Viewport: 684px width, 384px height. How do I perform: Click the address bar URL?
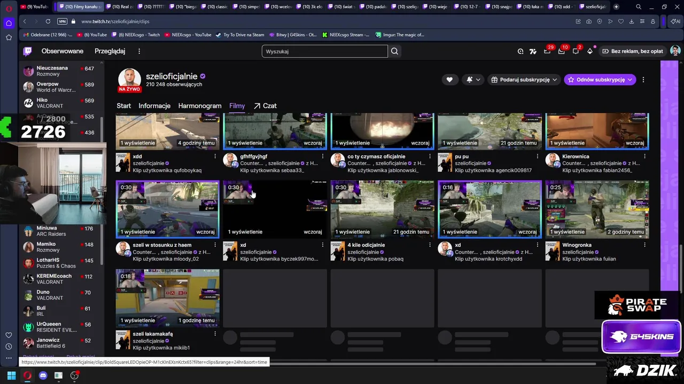click(115, 21)
